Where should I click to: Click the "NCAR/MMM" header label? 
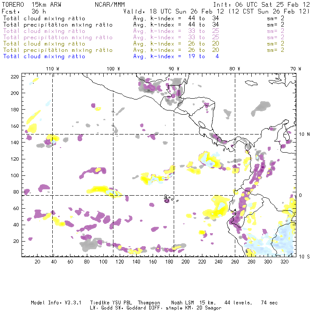click(x=110, y=5)
